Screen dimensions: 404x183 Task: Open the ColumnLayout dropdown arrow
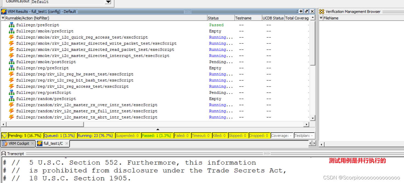tap(108, 2)
